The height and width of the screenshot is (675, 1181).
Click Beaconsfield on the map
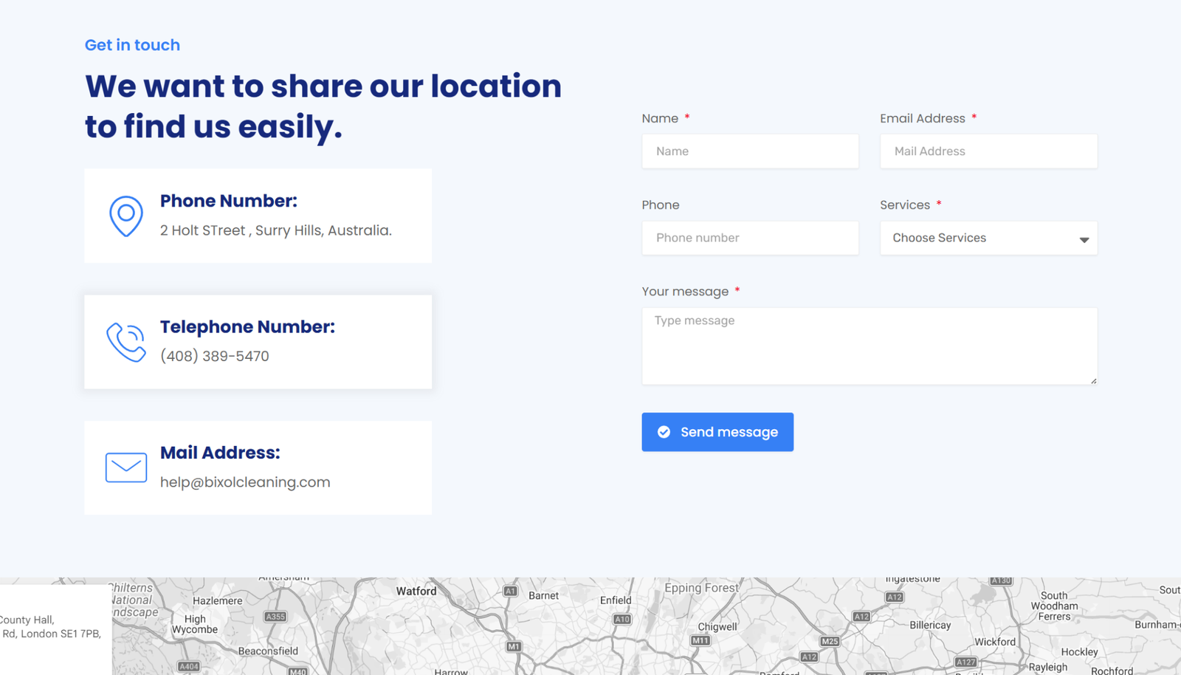tap(268, 651)
